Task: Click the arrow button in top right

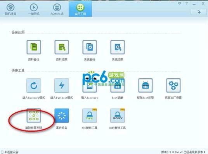Action: (199, 12)
